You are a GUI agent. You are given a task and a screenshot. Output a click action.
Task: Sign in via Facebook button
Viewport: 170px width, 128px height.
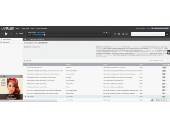coord(160,28)
